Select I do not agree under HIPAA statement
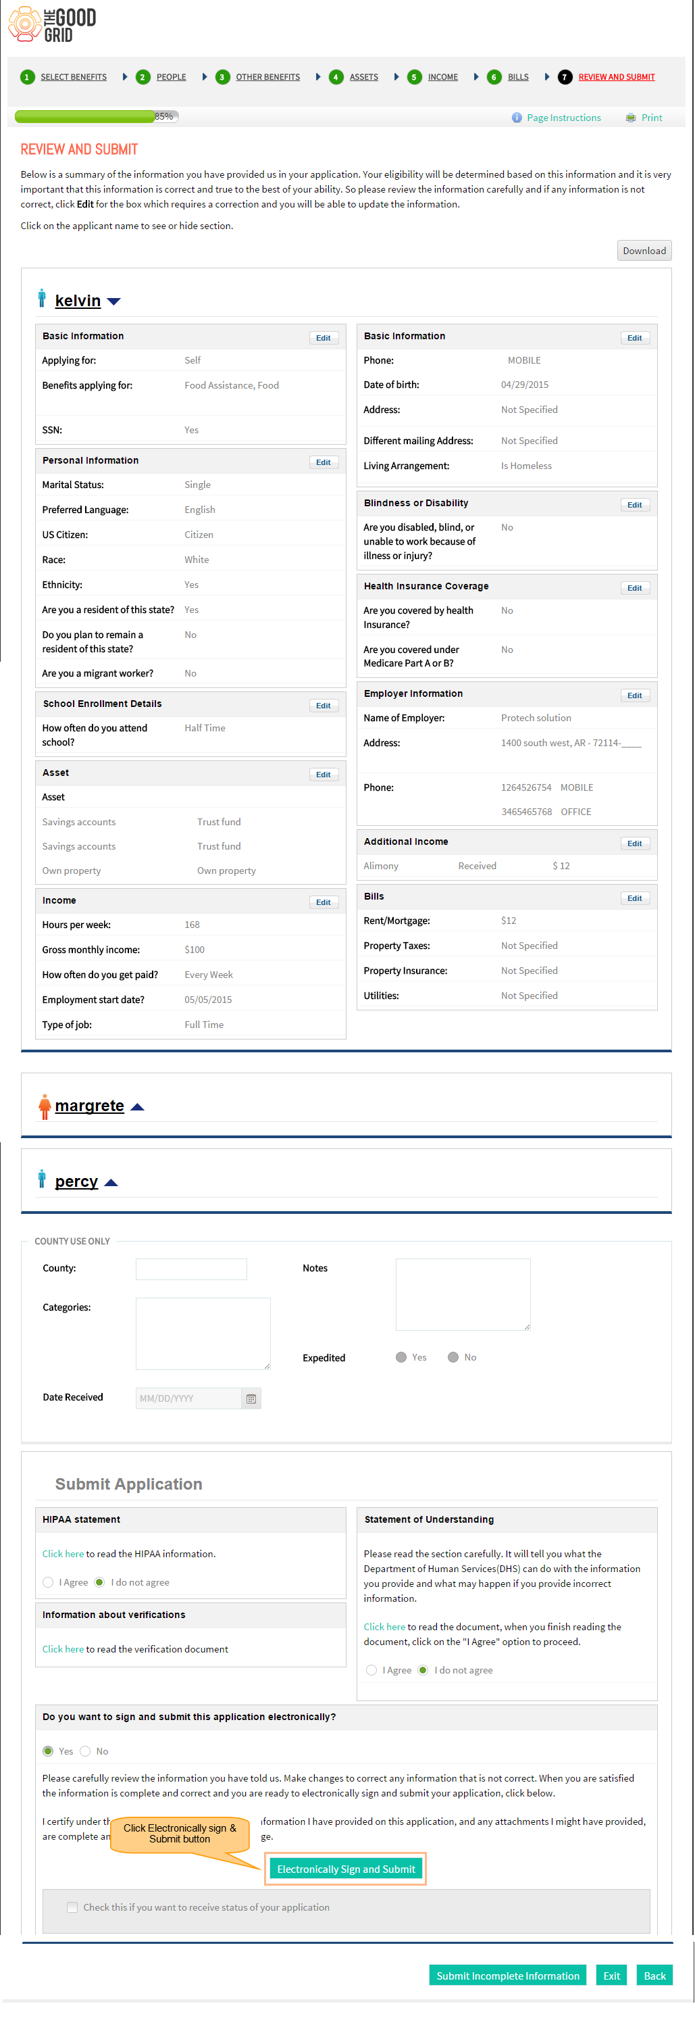Viewport: 695px width, 2031px height. 99,1582
